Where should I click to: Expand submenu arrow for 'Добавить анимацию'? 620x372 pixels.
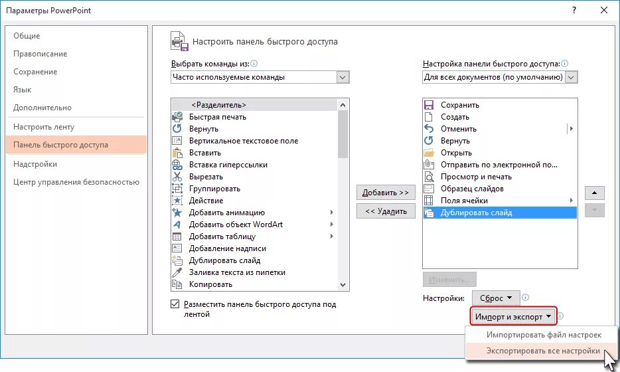tap(332, 213)
